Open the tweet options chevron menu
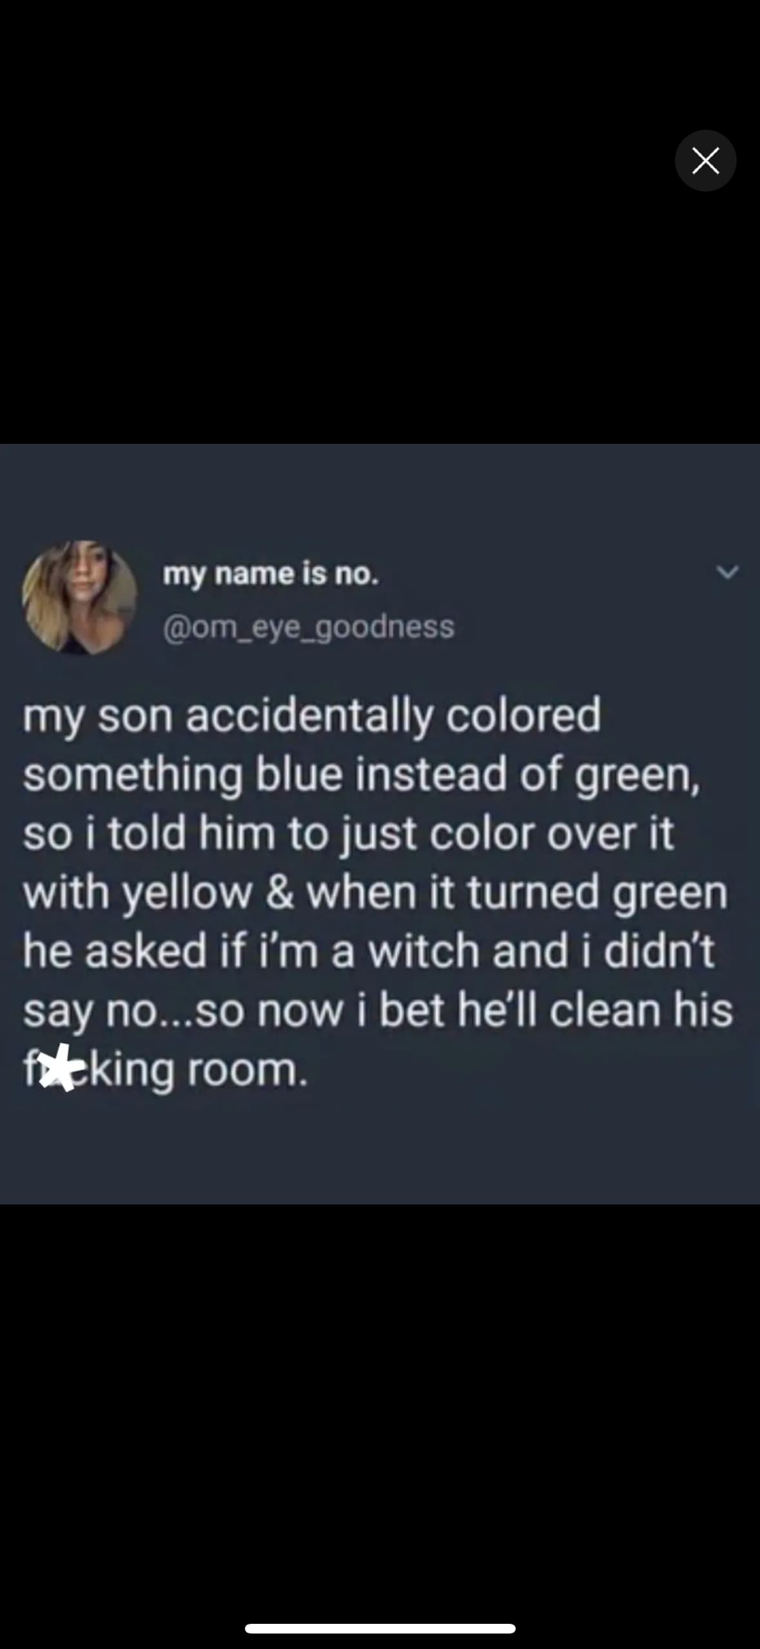This screenshot has width=760, height=1649. (728, 572)
